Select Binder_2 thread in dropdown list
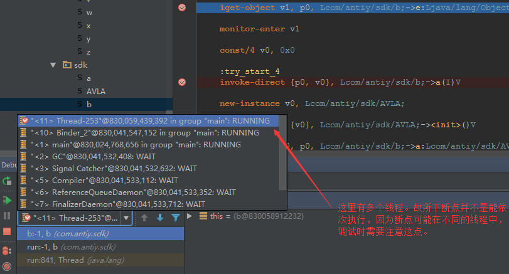Image resolution: width=509 pixels, height=274 pixels. point(144,133)
